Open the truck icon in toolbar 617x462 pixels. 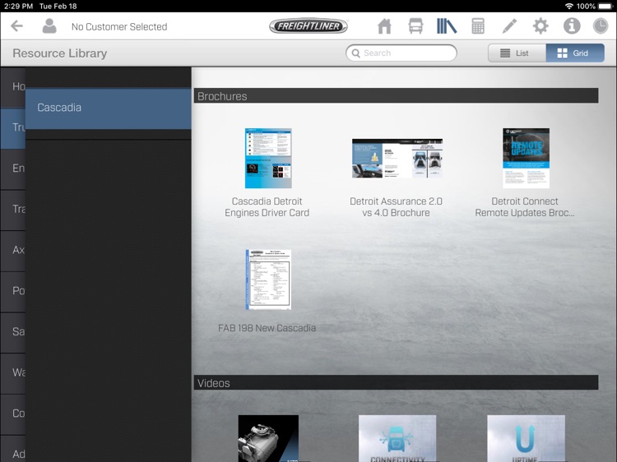(415, 26)
